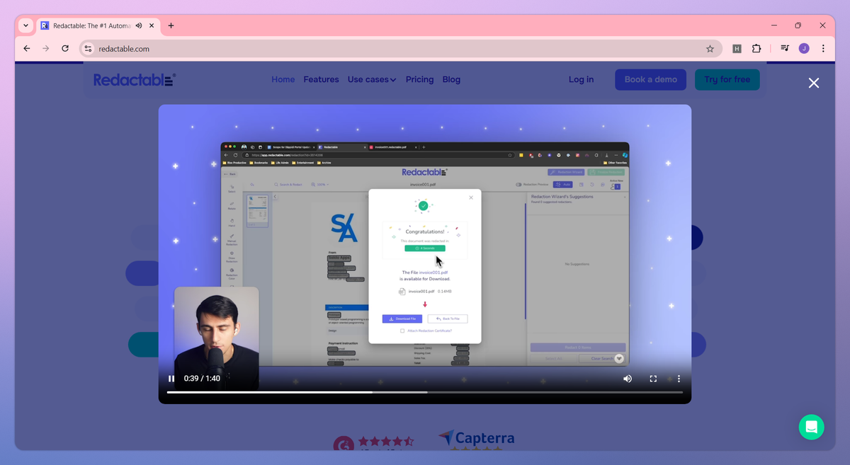Screen dimensions: 850x465
Task: Pause the playing demo video
Action: click(x=171, y=379)
